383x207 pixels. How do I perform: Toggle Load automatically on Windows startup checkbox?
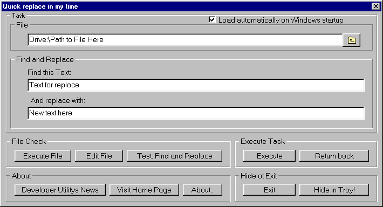pos(212,20)
